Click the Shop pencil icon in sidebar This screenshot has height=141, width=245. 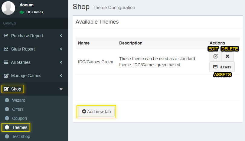[x=6, y=89]
